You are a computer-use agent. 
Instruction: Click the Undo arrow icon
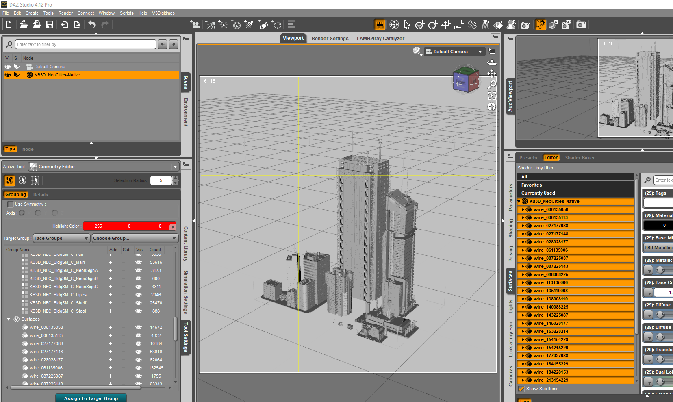tap(92, 25)
